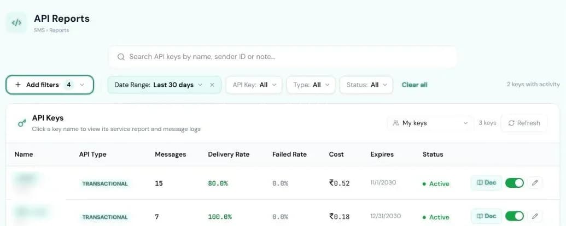Screen dimensions: 566x226
Task: Click the Refresh button
Action: click(524, 123)
